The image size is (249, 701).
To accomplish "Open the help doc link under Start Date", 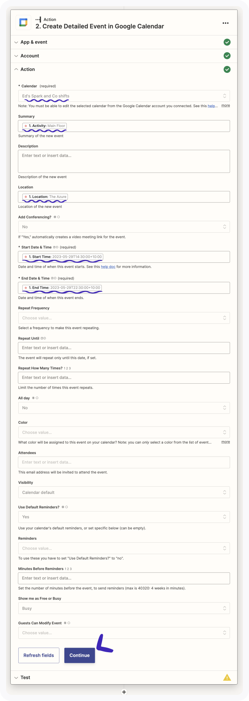I will [108, 267].
